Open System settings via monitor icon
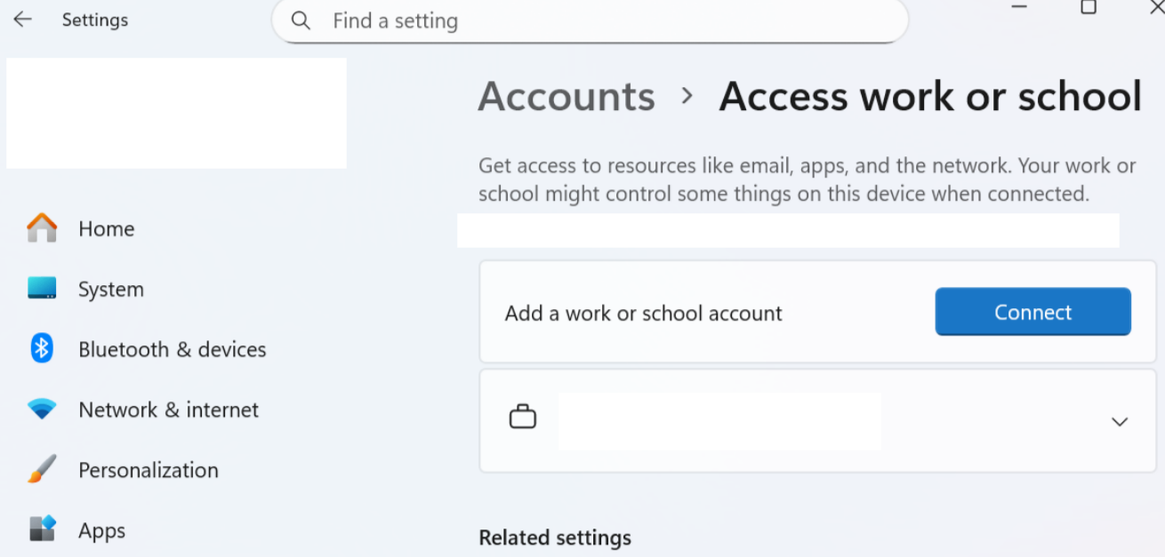The height and width of the screenshot is (557, 1165). coord(41,289)
